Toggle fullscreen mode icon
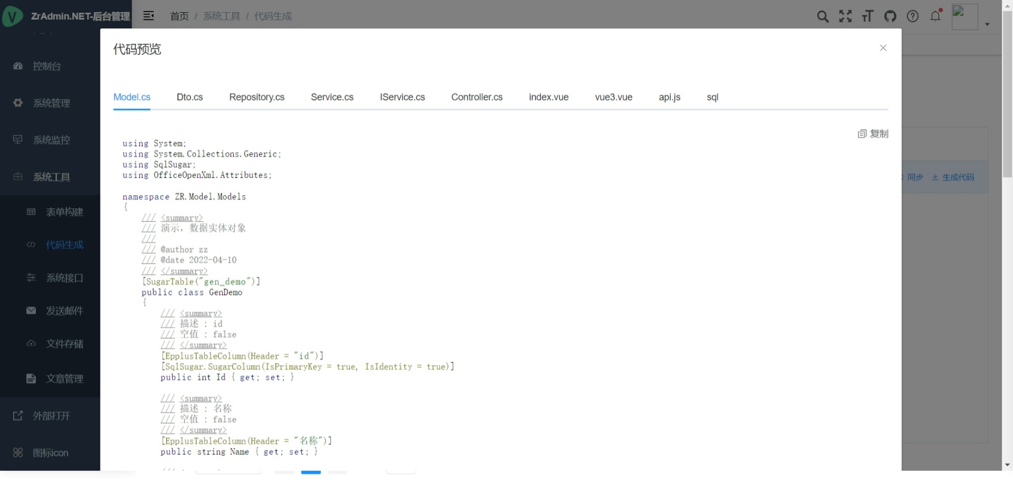This screenshot has height=498, width=1013. click(x=845, y=17)
